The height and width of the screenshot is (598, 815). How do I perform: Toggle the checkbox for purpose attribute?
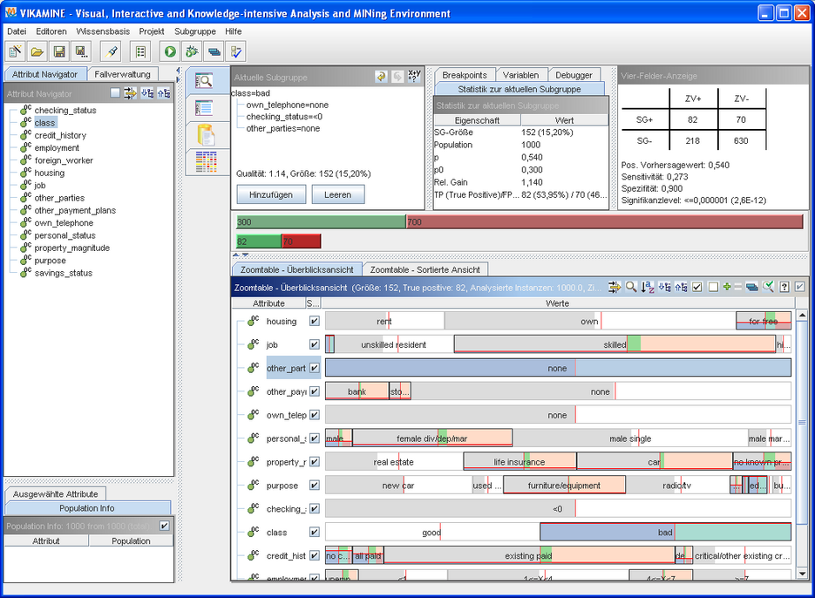pos(315,486)
